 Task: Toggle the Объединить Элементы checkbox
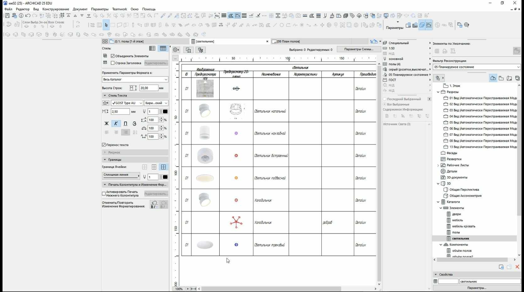tap(112, 56)
